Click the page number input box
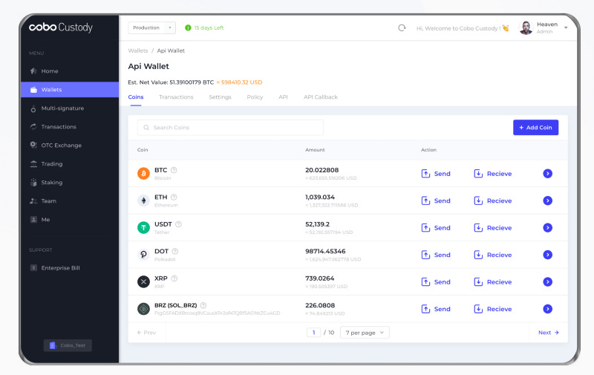Screen dimensions: 594x375 point(313,333)
